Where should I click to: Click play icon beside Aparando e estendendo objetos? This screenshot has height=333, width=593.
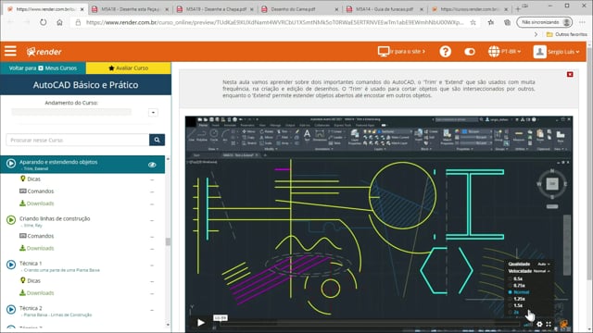click(x=11, y=164)
